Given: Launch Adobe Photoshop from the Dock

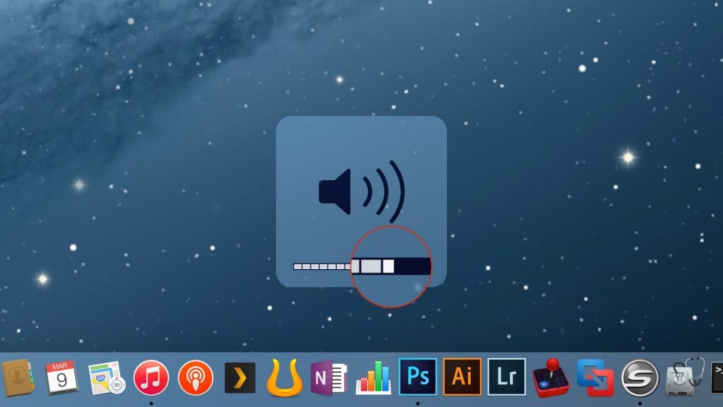Looking at the screenshot, I should pyautogui.click(x=418, y=377).
